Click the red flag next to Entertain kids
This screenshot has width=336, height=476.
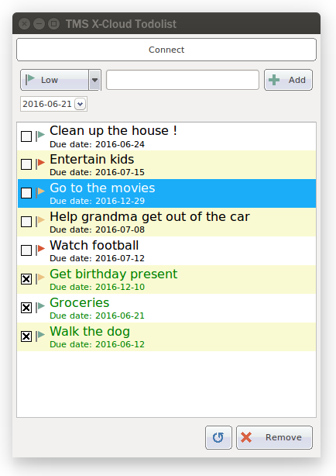tap(40, 164)
